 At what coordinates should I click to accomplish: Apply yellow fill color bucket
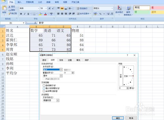coord(40,14)
